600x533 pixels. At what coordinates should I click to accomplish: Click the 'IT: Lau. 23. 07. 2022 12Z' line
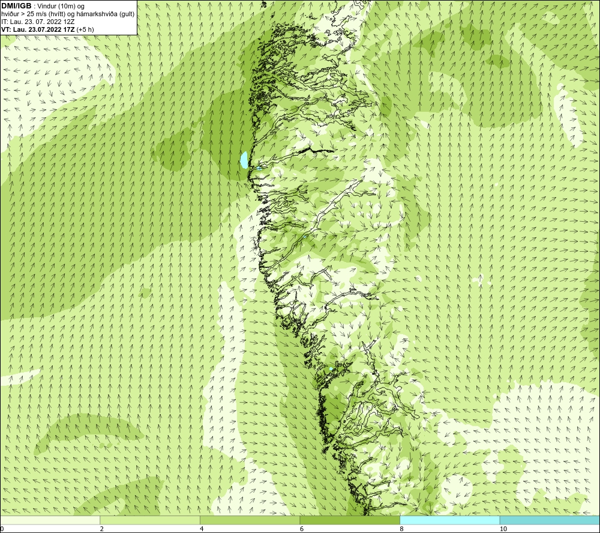click(x=38, y=22)
